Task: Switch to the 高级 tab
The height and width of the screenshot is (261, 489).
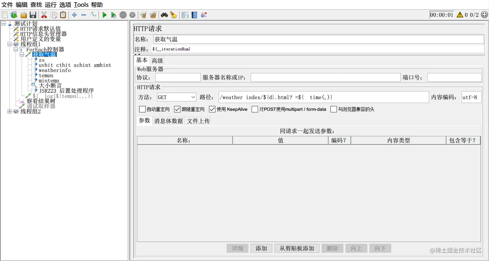Action: click(157, 60)
